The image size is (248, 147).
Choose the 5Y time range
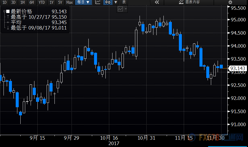click(60, 2)
